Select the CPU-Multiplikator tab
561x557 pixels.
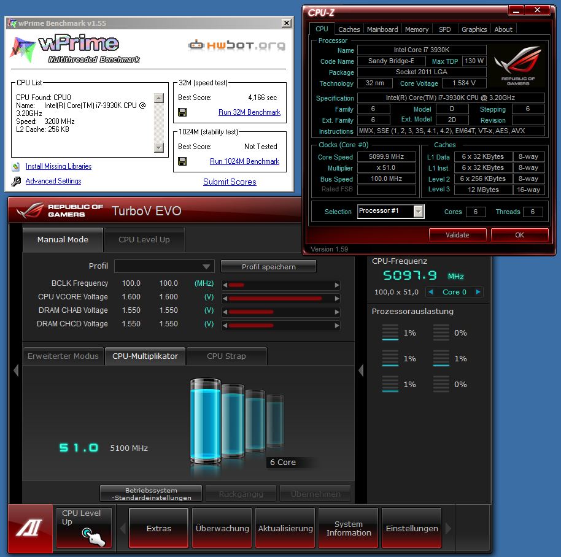pyautogui.click(x=145, y=356)
